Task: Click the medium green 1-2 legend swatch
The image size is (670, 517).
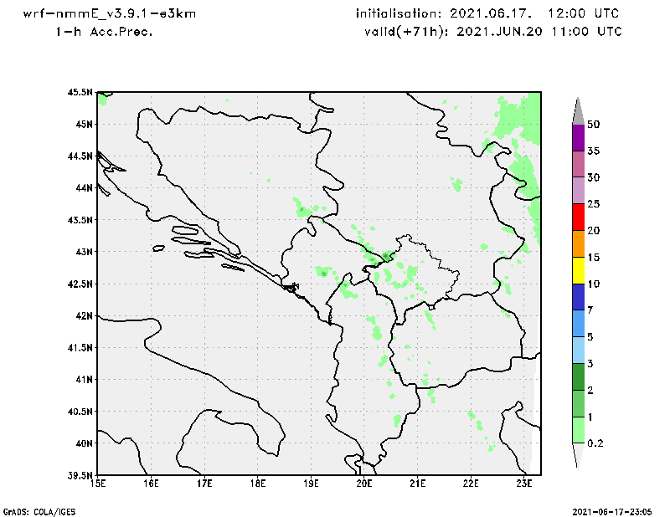Action: pyautogui.click(x=578, y=403)
